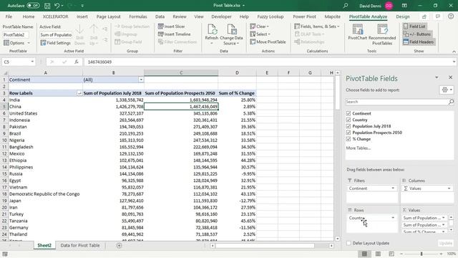Toggle Field Headers display
This screenshot has height=258, width=458.
pyautogui.click(x=419, y=42)
